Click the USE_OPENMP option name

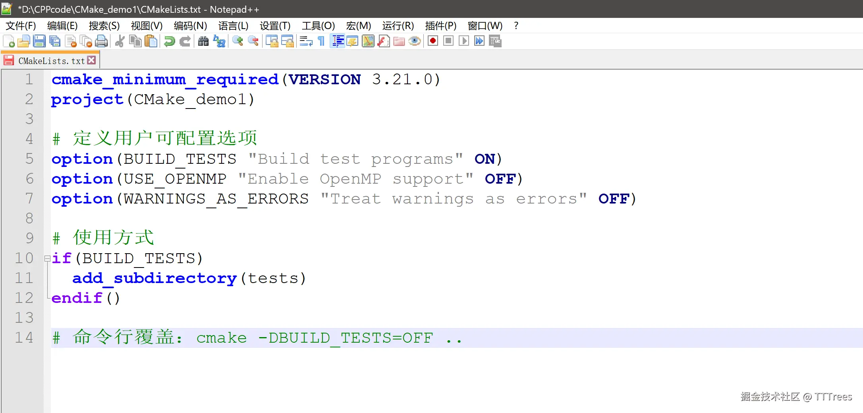175,179
